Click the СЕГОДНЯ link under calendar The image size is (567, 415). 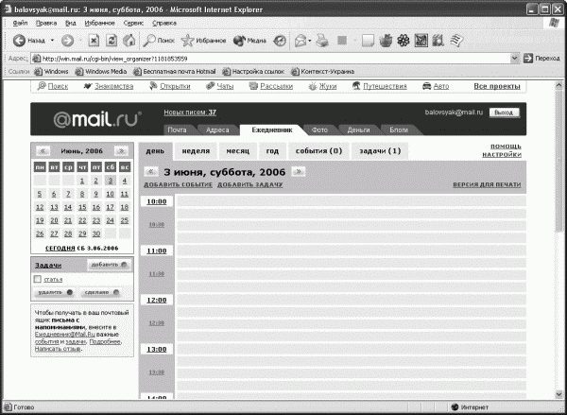coord(60,249)
